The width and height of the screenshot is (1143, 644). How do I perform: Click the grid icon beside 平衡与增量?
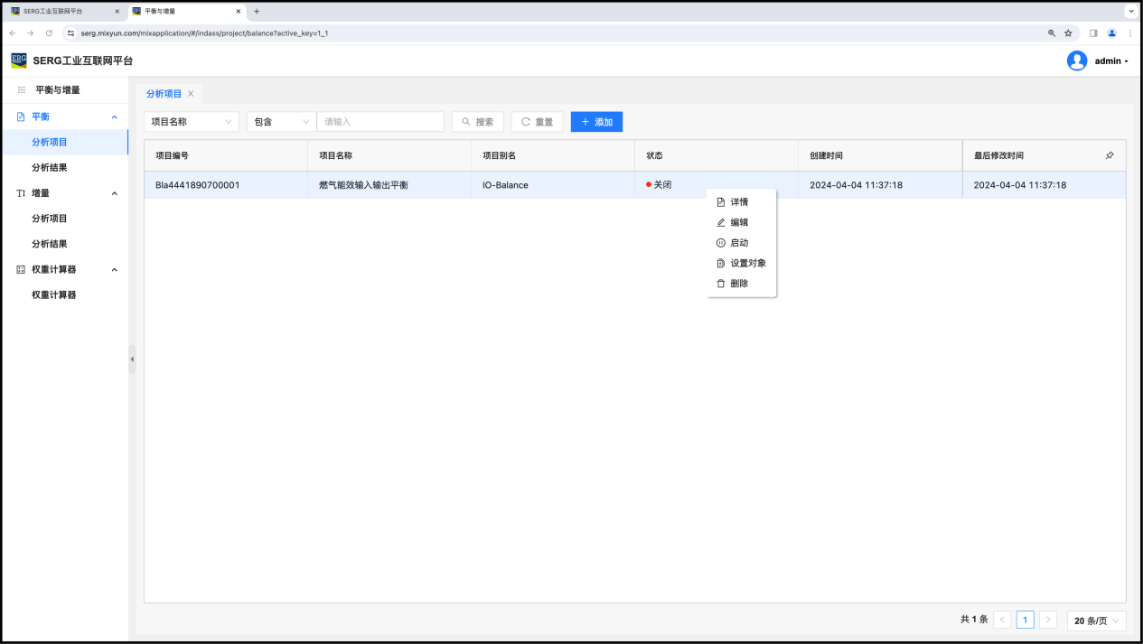(x=22, y=90)
